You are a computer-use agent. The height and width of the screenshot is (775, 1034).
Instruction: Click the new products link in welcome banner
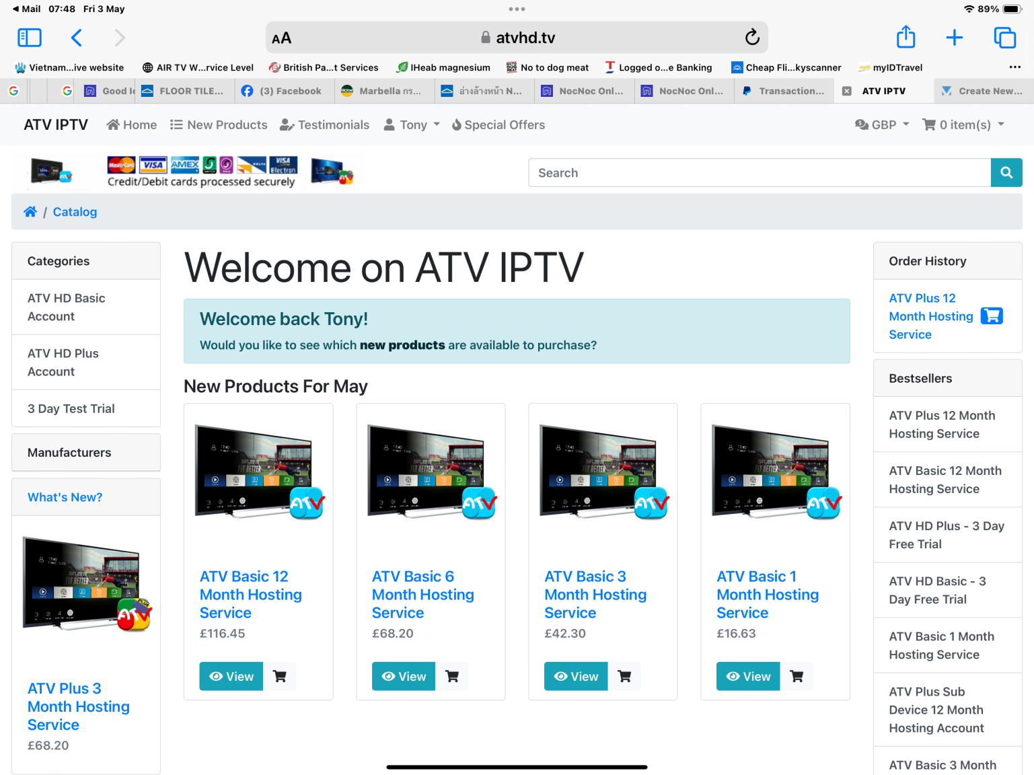[402, 345]
